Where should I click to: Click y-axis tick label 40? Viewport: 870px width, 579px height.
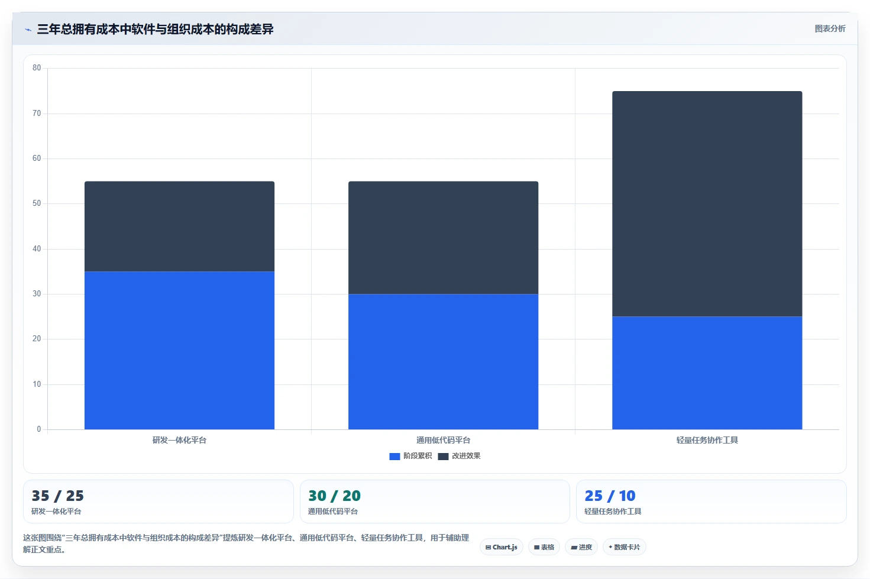[x=37, y=249]
